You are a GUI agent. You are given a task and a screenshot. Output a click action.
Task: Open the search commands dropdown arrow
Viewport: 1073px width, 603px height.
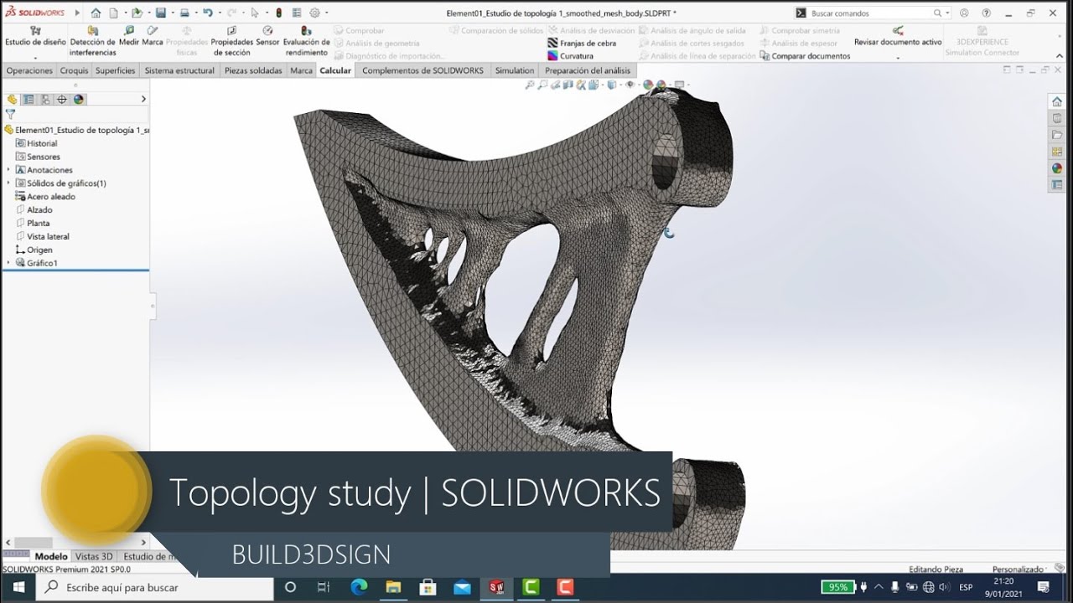click(948, 13)
